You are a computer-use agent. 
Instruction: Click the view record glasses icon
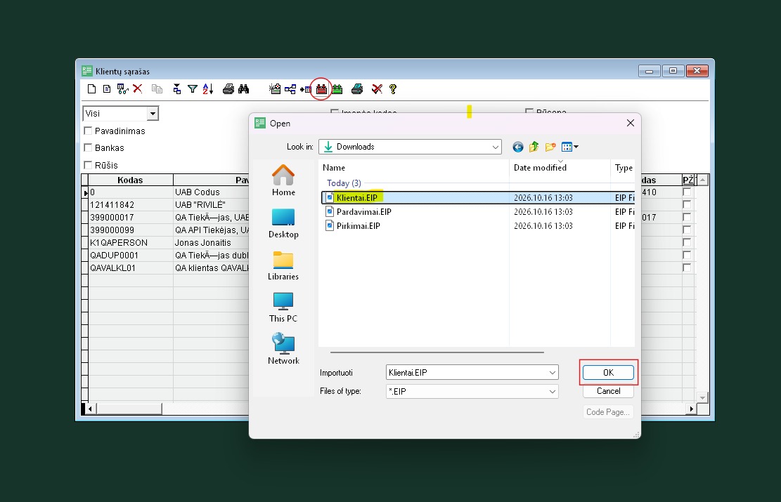click(x=122, y=89)
